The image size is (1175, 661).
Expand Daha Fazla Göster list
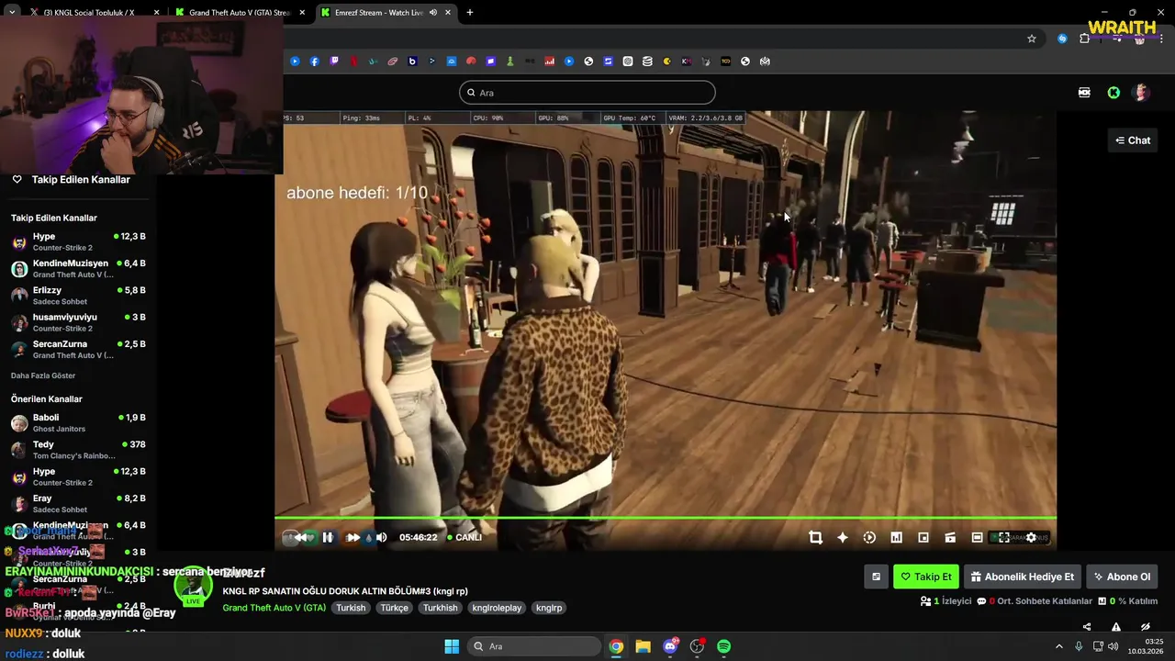coord(43,375)
